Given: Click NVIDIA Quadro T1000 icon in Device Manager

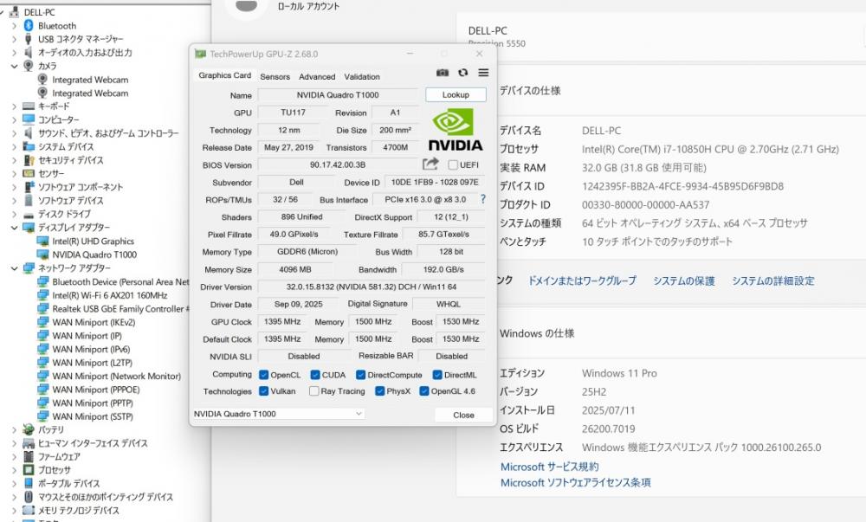Looking at the screenshot, I should [42, 255].
